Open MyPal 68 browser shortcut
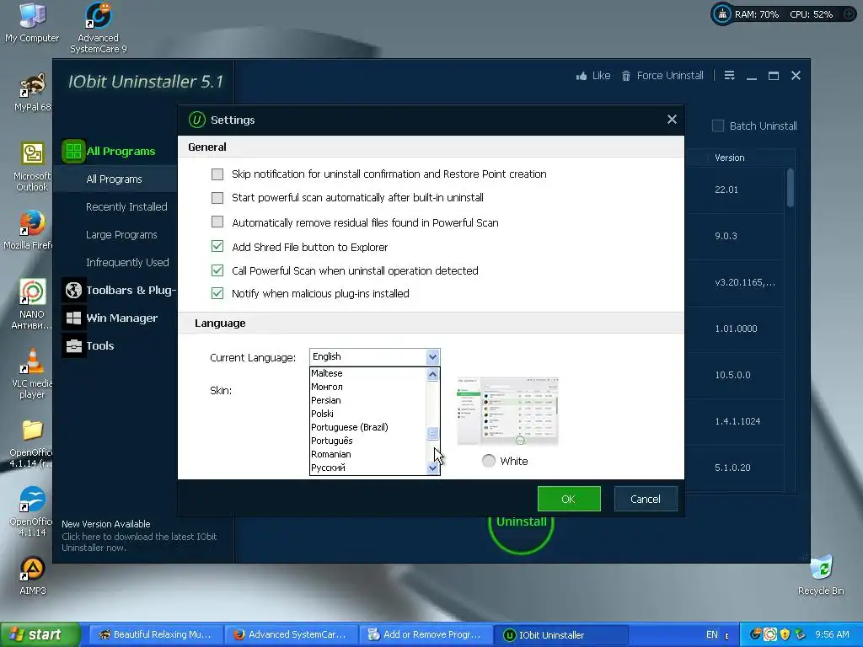Viewport: 863px width, 647px height. click(x=32, y=92)
